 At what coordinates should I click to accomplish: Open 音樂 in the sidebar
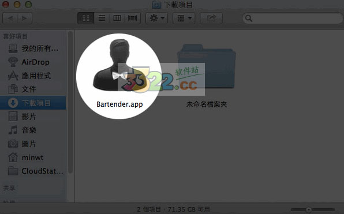33,130
